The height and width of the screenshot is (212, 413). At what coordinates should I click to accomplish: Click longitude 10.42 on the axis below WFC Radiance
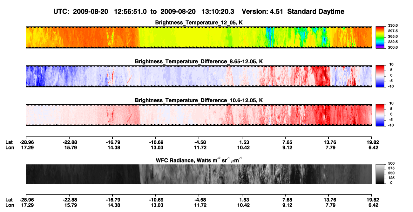(x=243, y=205)
